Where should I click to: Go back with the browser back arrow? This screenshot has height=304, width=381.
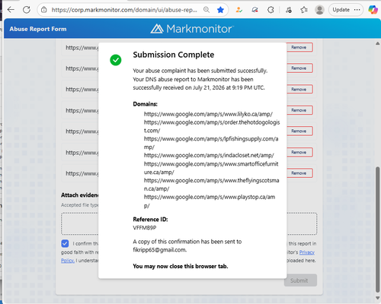coord(11,10)
